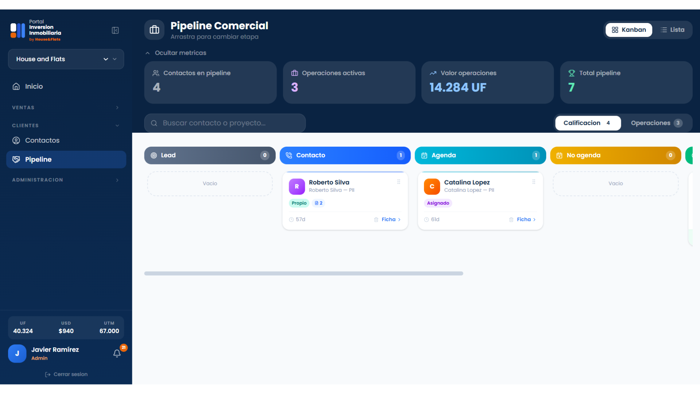Screen dimensions: 700x394
Task: Click the documents badge on Roberto Silva card
Action: (318, 203)
